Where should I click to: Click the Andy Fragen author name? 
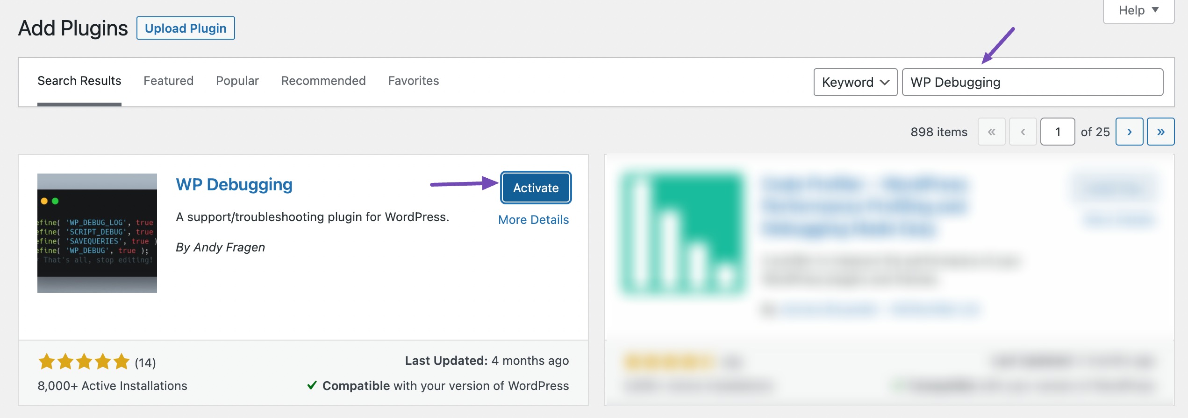pyautogui.click(x=229, y=247)
